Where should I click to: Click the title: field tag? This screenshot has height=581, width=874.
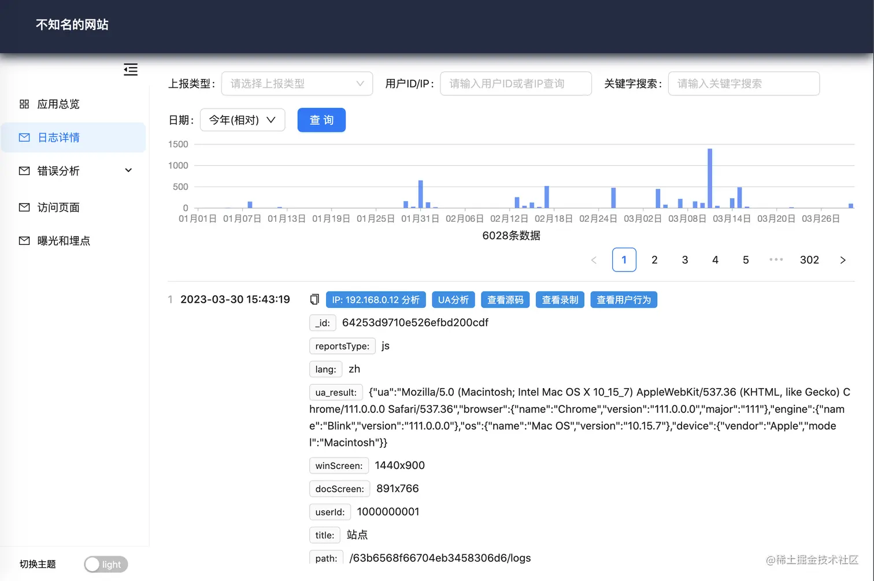click(325, 535)
